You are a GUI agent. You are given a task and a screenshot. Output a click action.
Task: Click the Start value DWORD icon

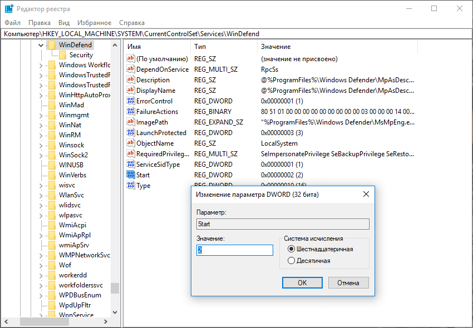click(x=131, y=175)
